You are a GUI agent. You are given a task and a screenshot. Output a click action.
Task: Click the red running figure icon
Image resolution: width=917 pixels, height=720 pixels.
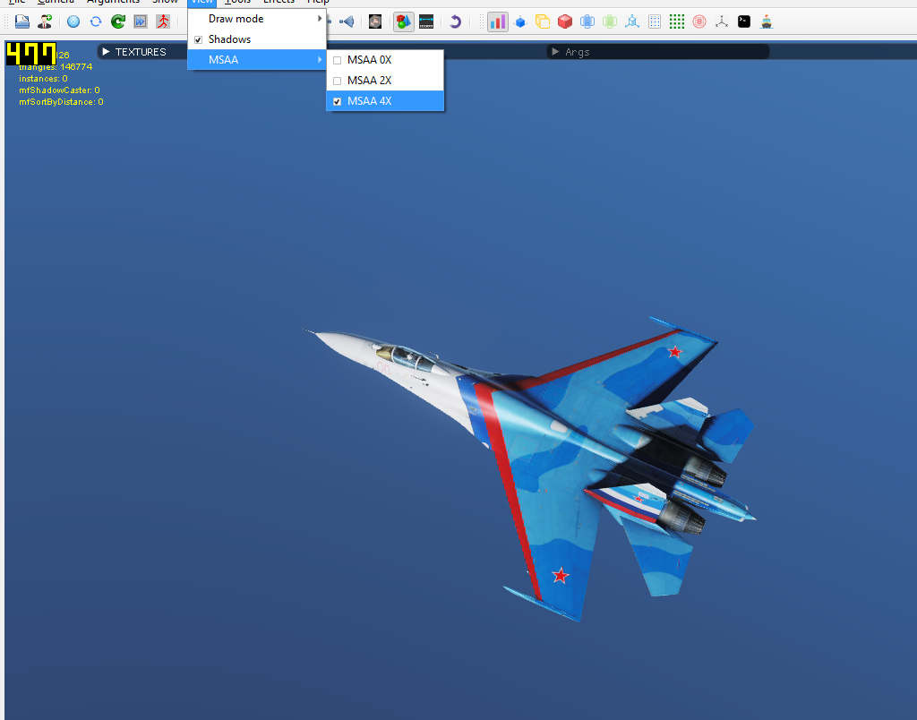click(x=163, y=22)
